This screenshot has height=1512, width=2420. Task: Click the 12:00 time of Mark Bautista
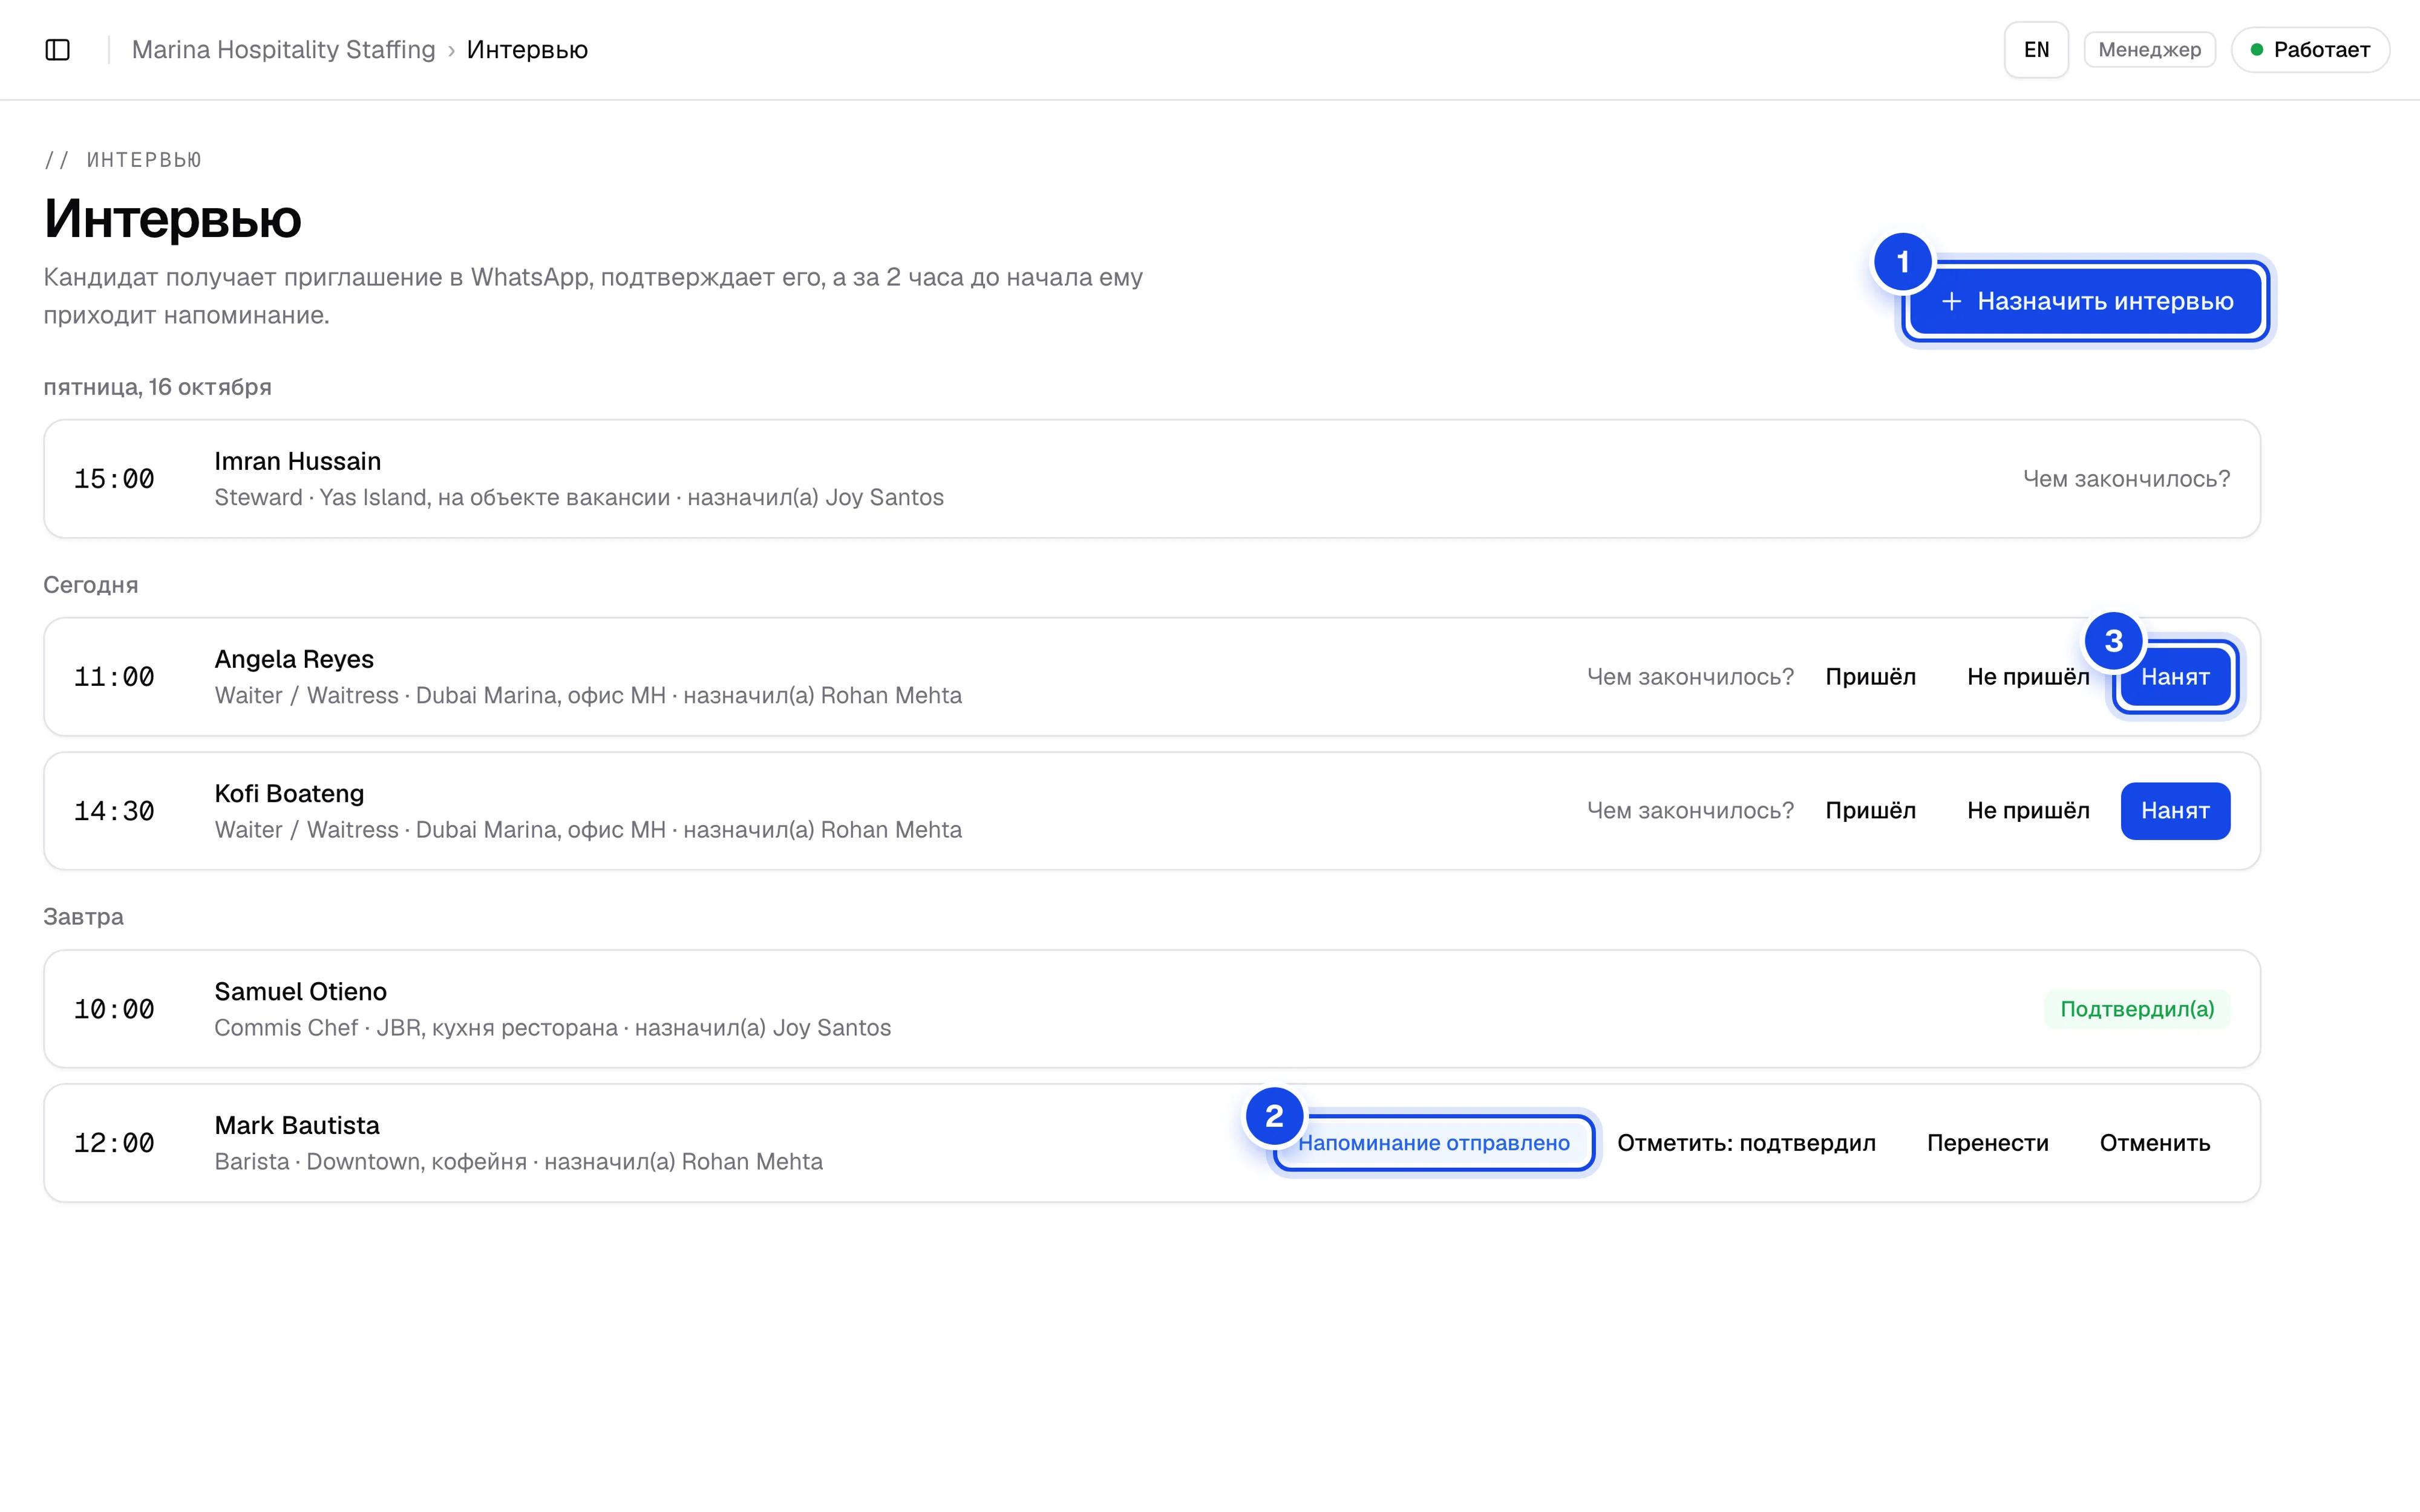click(x=114, y=1143)
